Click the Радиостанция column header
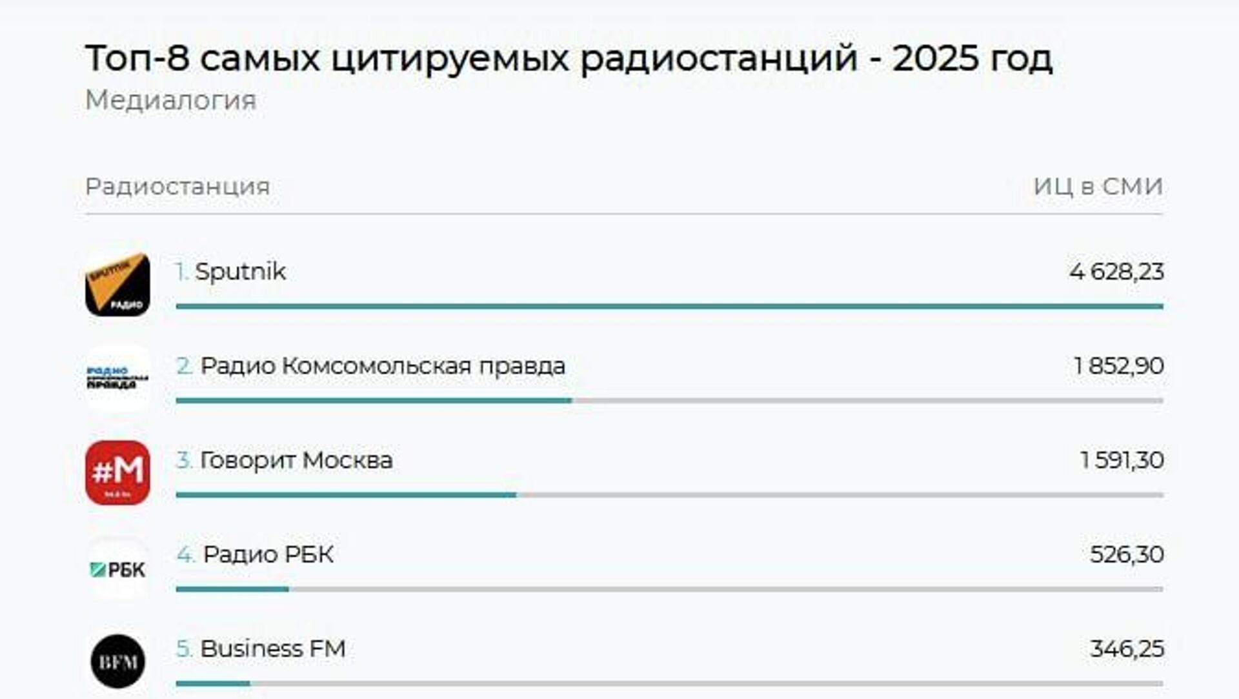1239x699 pixels. pos(177,187)
